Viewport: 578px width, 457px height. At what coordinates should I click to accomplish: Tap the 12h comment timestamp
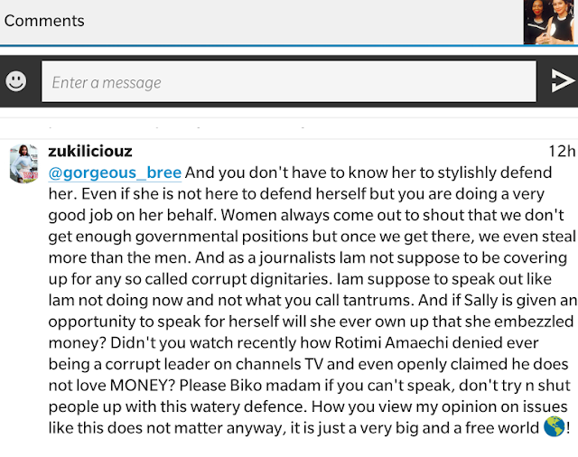[562, 151]
